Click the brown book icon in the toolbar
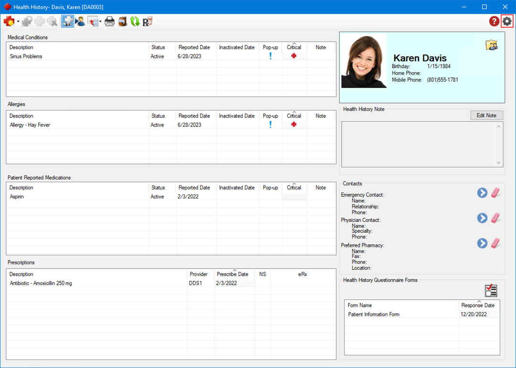The image size is (516, 368). [x=123, y=21]
